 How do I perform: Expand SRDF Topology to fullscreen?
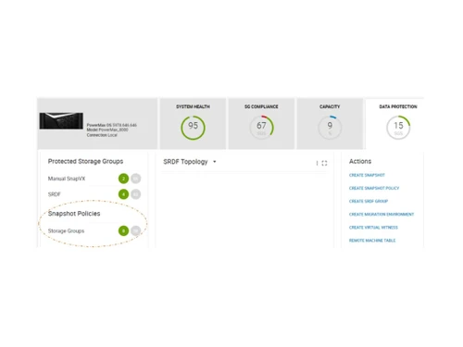(324, 163)
